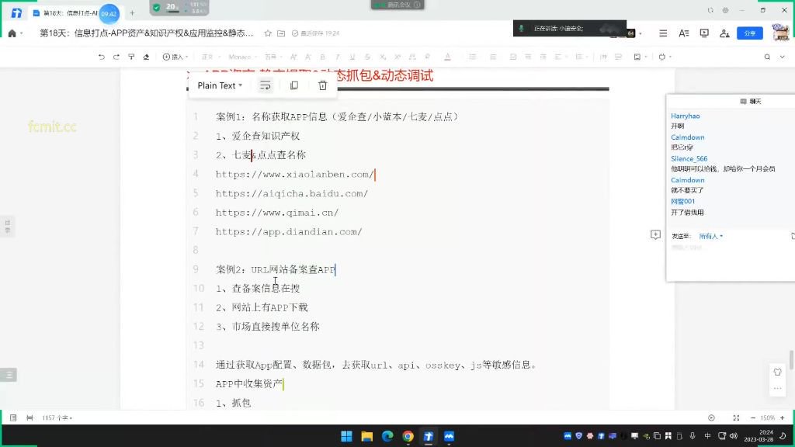795x447 pixels.
Task: Click the meeting speaking indicator microphone
Action: pyautogui.click(x=521, y=29)
